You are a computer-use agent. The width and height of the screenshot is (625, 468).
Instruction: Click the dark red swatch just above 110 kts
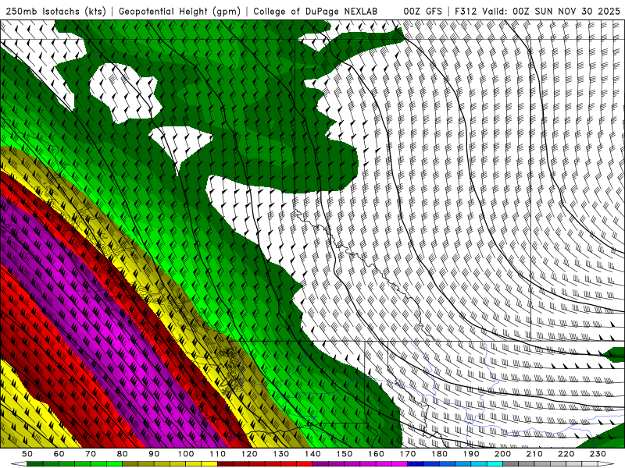[x=225, y=463]
